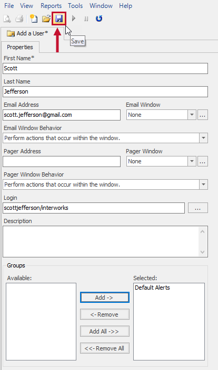Click the Print toolbar icon
Viewport: 218px width, 370px height.
pos(19,18)
